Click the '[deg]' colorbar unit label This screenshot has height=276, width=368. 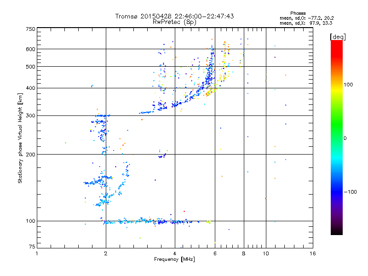tap(338, 37)
